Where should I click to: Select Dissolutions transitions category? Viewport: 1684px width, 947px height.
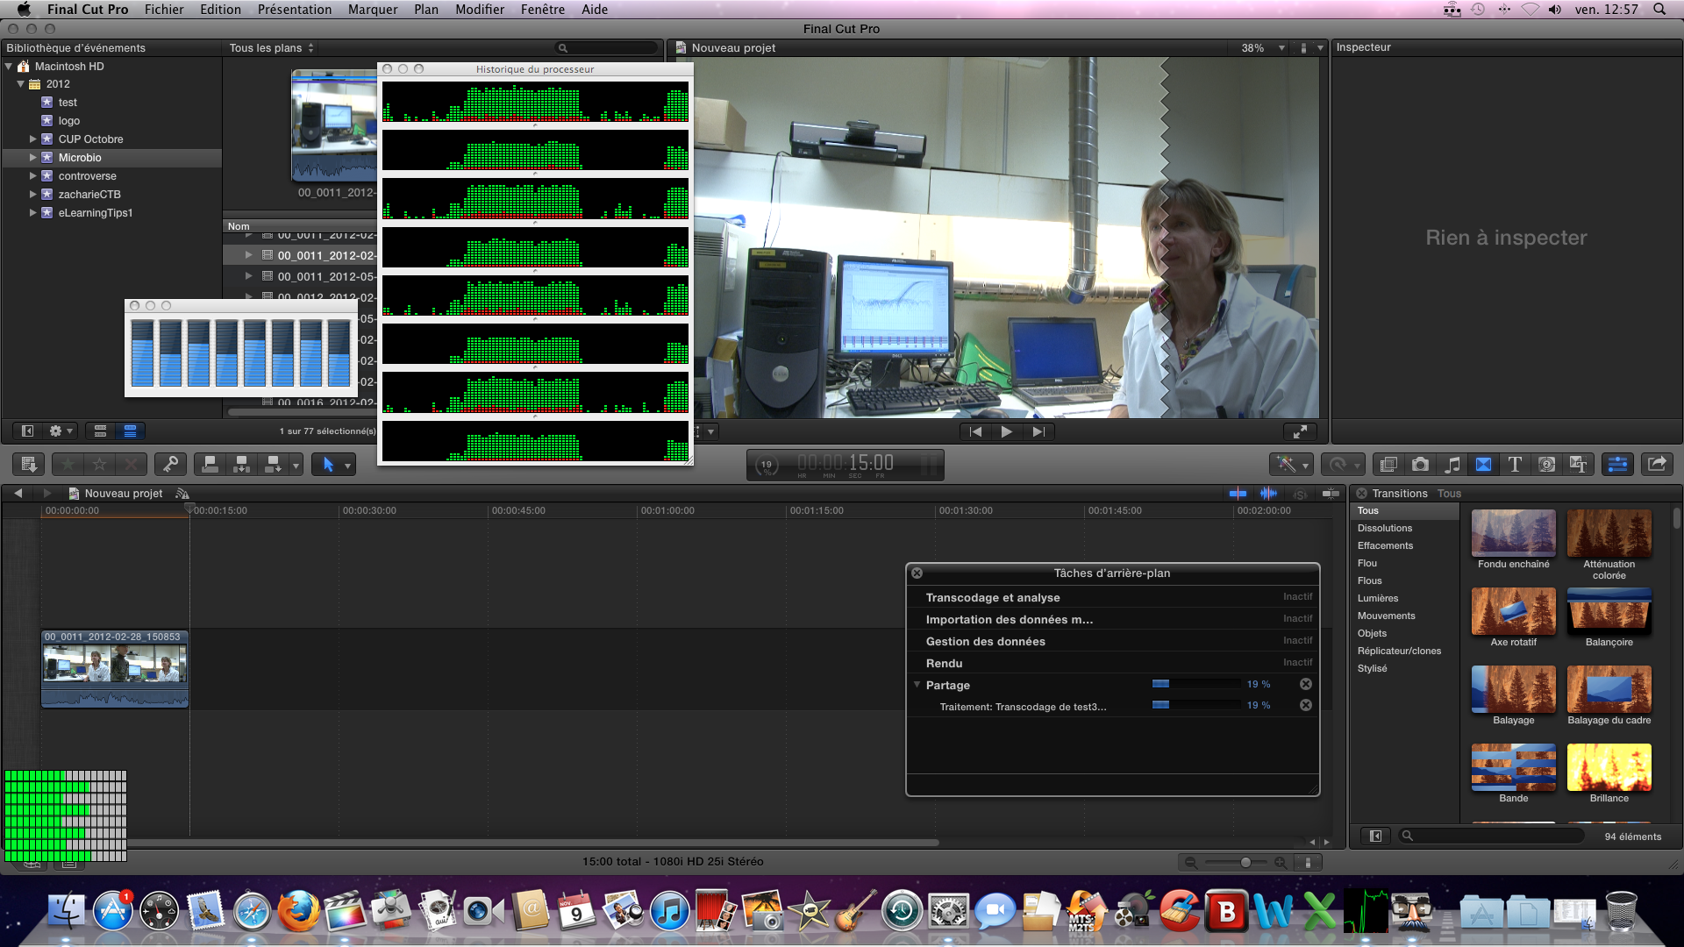(x=1385, y=528)
